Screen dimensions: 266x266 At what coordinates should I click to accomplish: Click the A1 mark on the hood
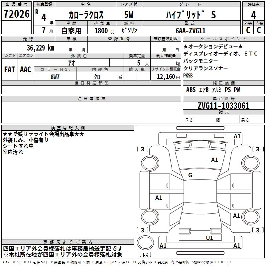[x=214, y=160]
